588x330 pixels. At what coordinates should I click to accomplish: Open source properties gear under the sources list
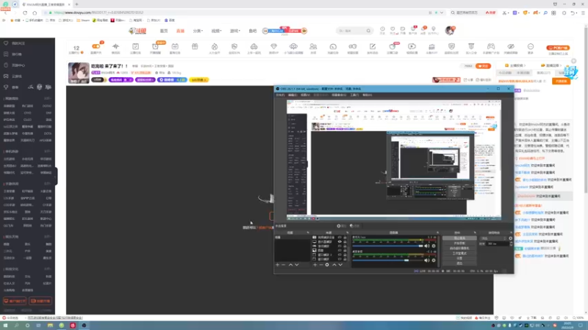327,265
